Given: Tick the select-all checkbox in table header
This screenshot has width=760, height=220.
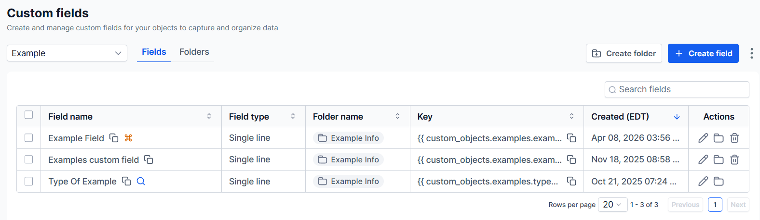Looking at the screenshot, I should click(x=29, y=115).
